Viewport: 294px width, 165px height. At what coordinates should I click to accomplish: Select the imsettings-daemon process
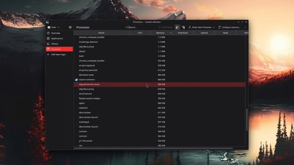pos(159,42)
